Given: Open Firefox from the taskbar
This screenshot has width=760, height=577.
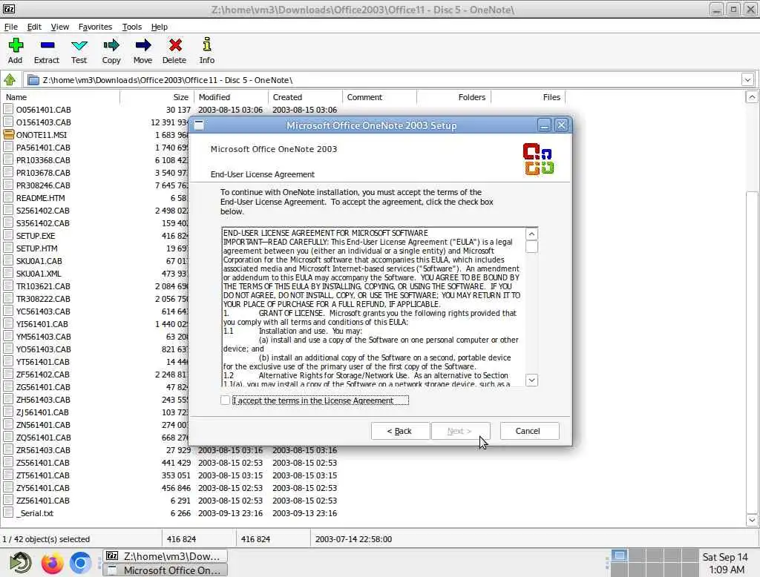Looking at the screenshot, I should (53, 563).
